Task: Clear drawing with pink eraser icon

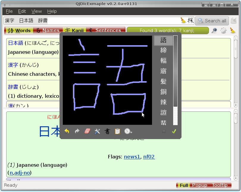Action: point(87,131)
